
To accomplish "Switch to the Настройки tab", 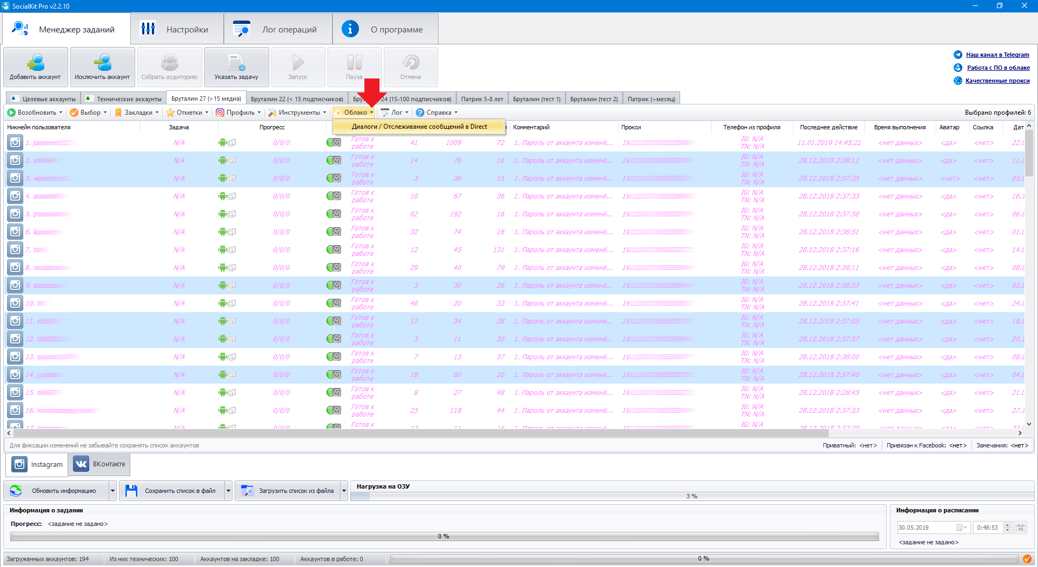I will pos(177,29).
